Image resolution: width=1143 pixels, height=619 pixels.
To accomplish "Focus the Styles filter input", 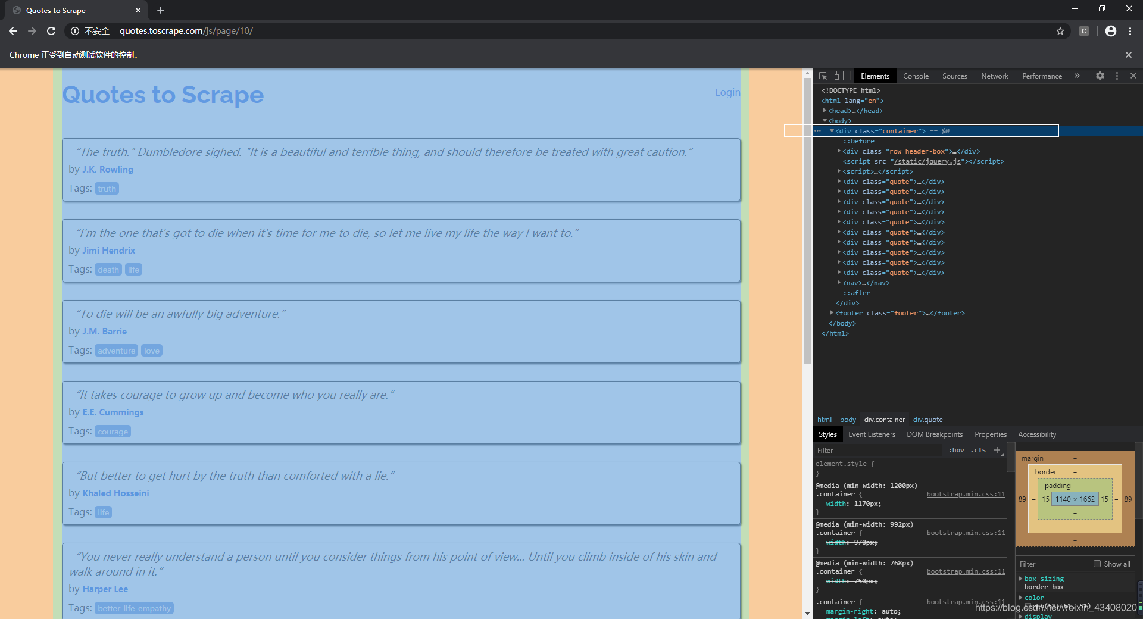I will (x=880, y=450).
